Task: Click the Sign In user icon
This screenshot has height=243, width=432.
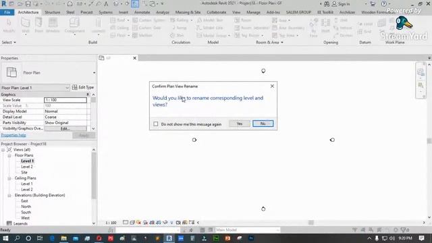Action: (334, 4)
